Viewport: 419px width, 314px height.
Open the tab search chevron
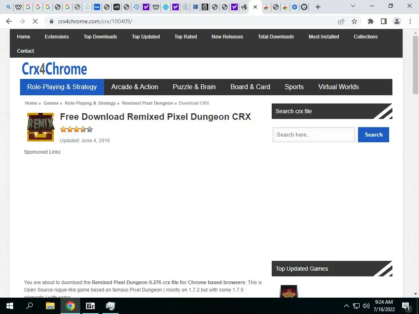353,6
